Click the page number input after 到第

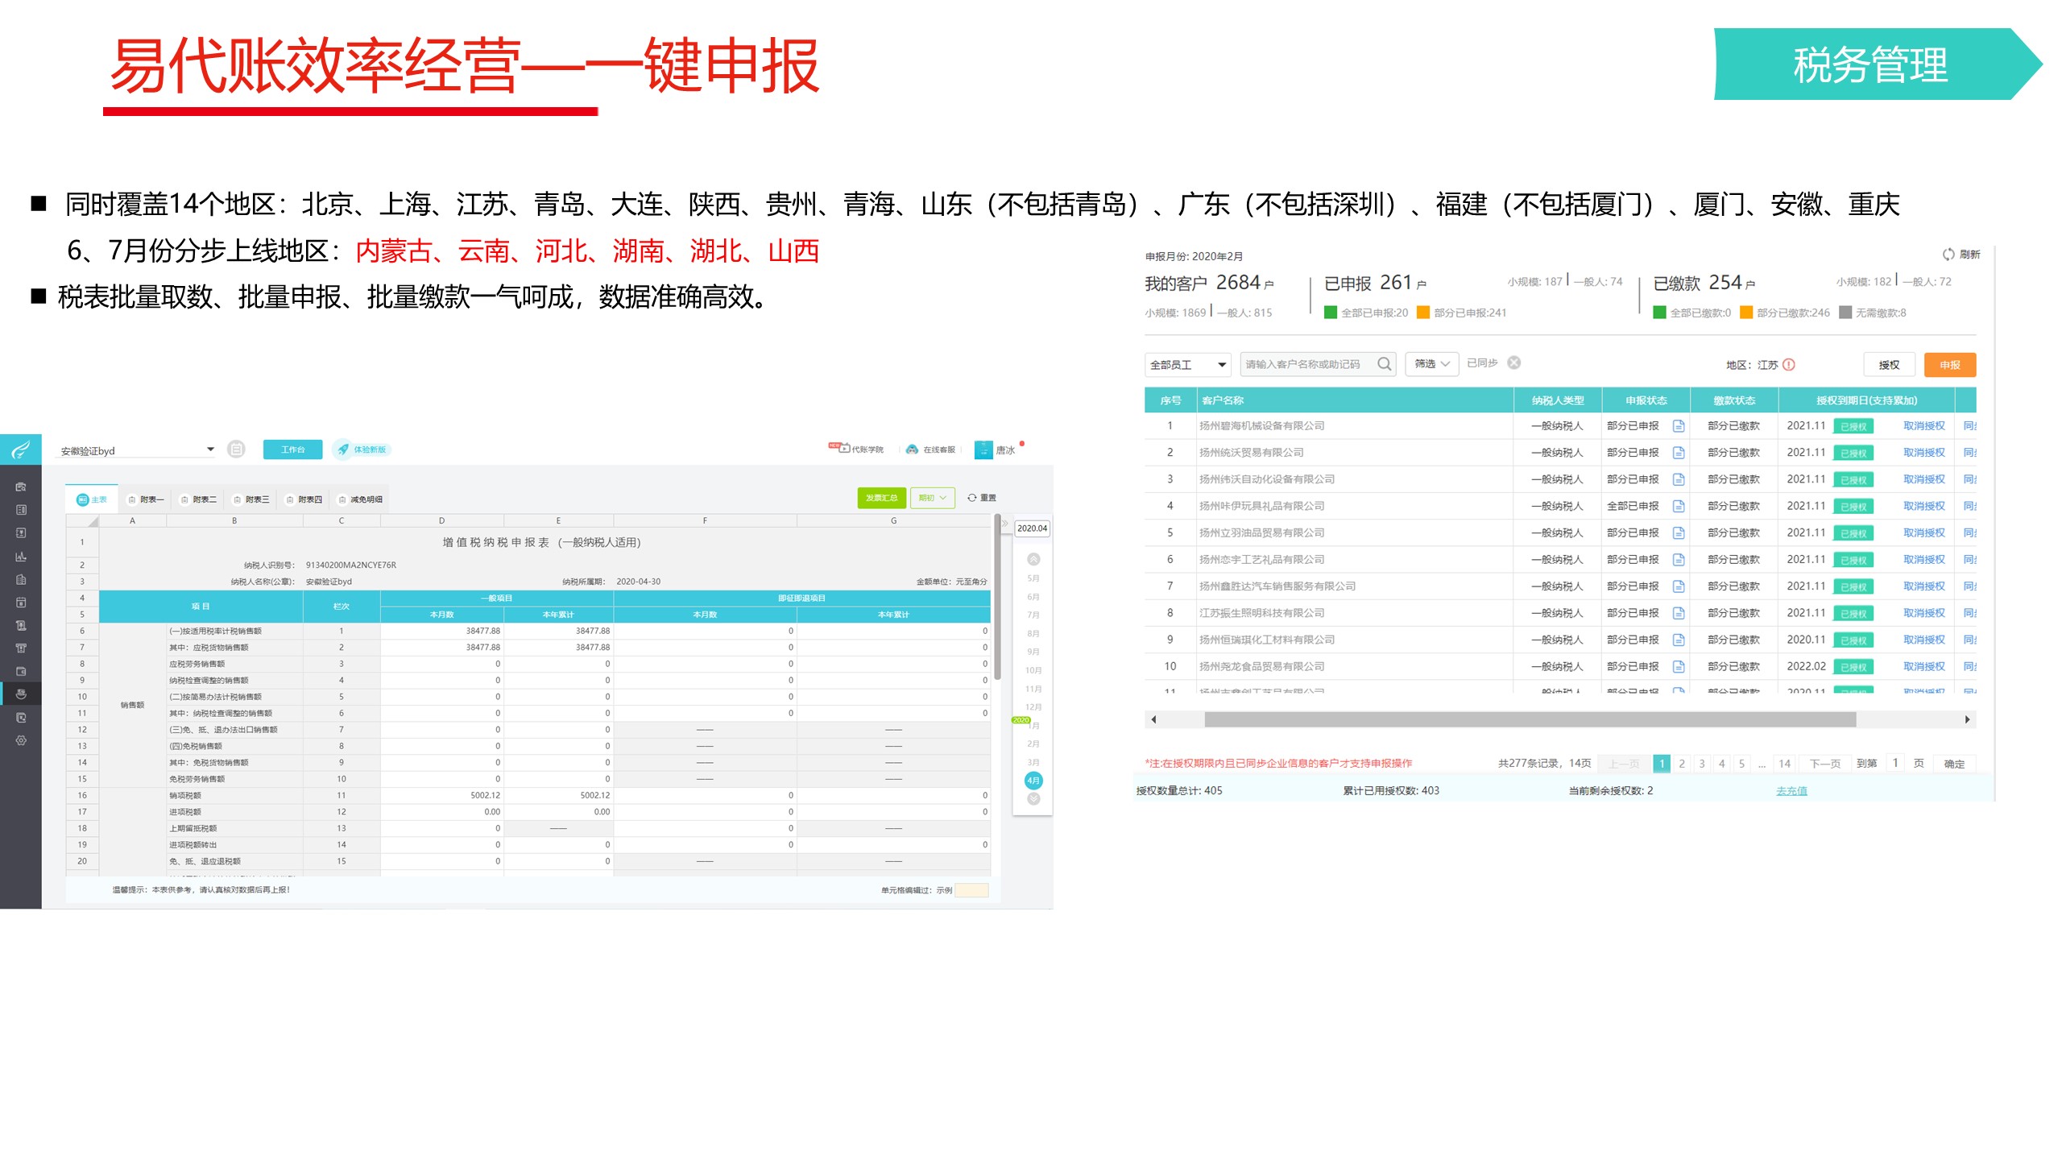coord(1895,763)
